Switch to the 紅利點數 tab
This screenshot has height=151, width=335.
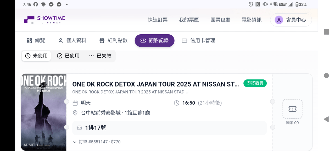pyautogui.click(x=113, y=41)
